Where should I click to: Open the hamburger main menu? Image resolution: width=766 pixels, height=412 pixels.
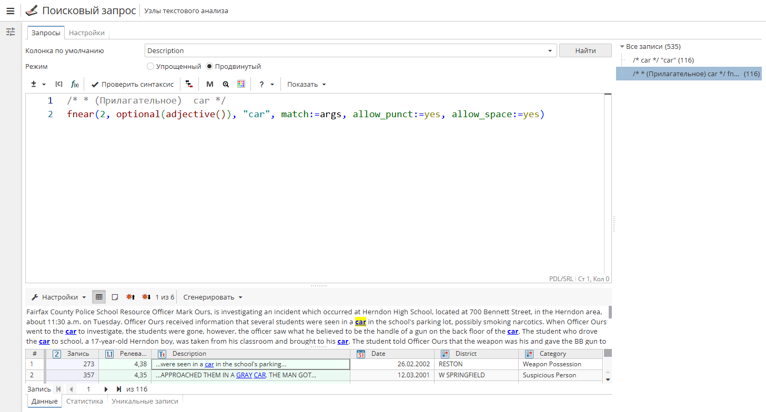[x=11, y=11]
